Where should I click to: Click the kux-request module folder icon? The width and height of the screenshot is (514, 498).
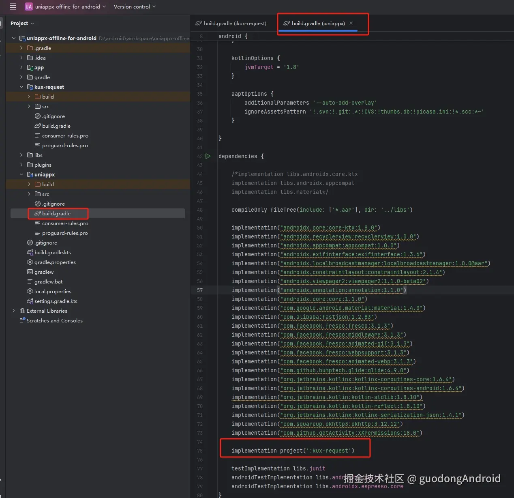(30, 87)
